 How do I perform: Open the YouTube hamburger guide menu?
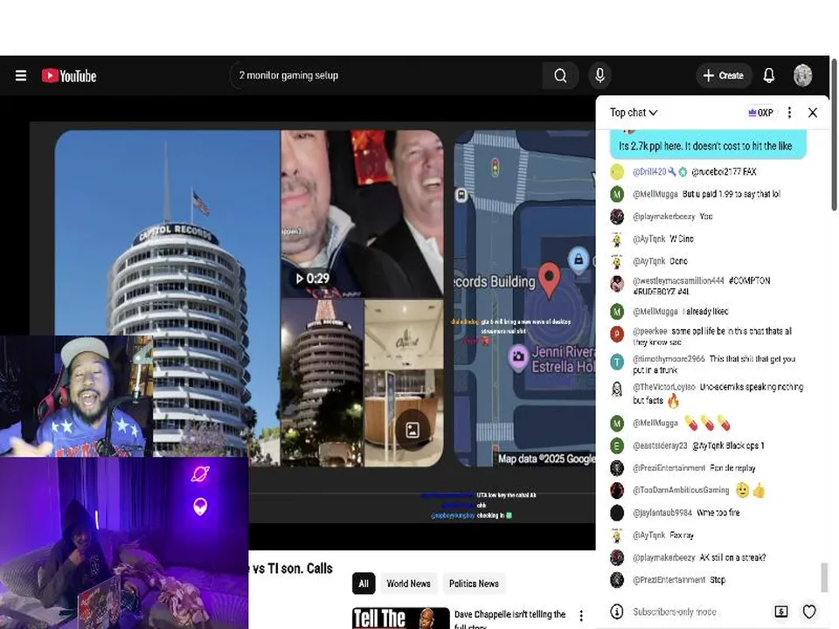pyautogui.click(x=21, y=75)
